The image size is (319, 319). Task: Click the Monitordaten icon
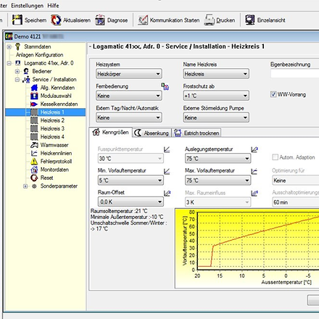point(34,170)
